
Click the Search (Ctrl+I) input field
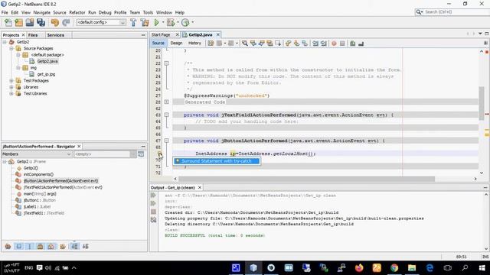(x=452, y=12)
